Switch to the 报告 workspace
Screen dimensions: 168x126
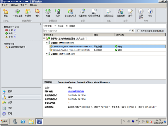[21, 108]
